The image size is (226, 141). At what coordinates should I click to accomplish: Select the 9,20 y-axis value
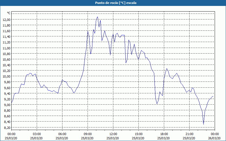click(x=7, y=99)
